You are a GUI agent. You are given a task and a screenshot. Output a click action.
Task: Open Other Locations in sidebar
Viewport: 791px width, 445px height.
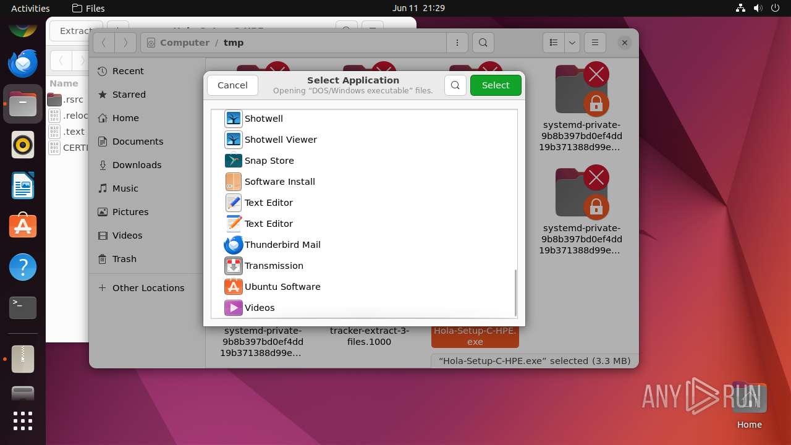(147, 288)
